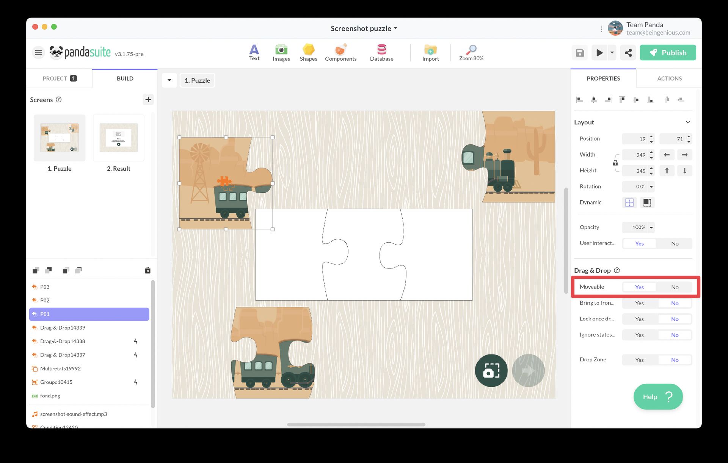This screenshot has height=463, width=728.
Task: Click the share icon
Action: pos(628,53)
